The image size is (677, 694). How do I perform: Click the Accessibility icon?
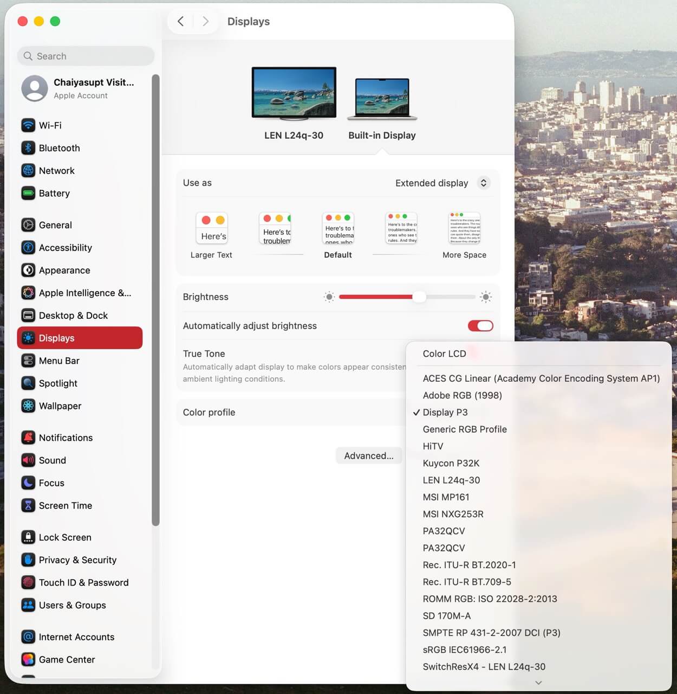pos(28,248)
